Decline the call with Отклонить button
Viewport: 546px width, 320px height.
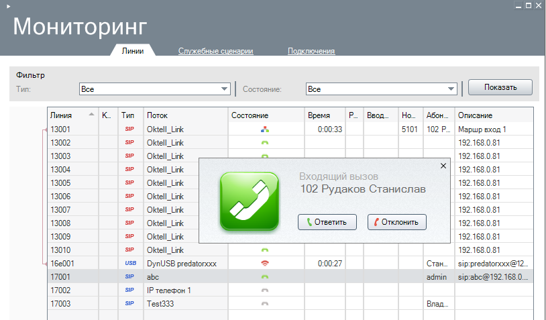[397, 222]
